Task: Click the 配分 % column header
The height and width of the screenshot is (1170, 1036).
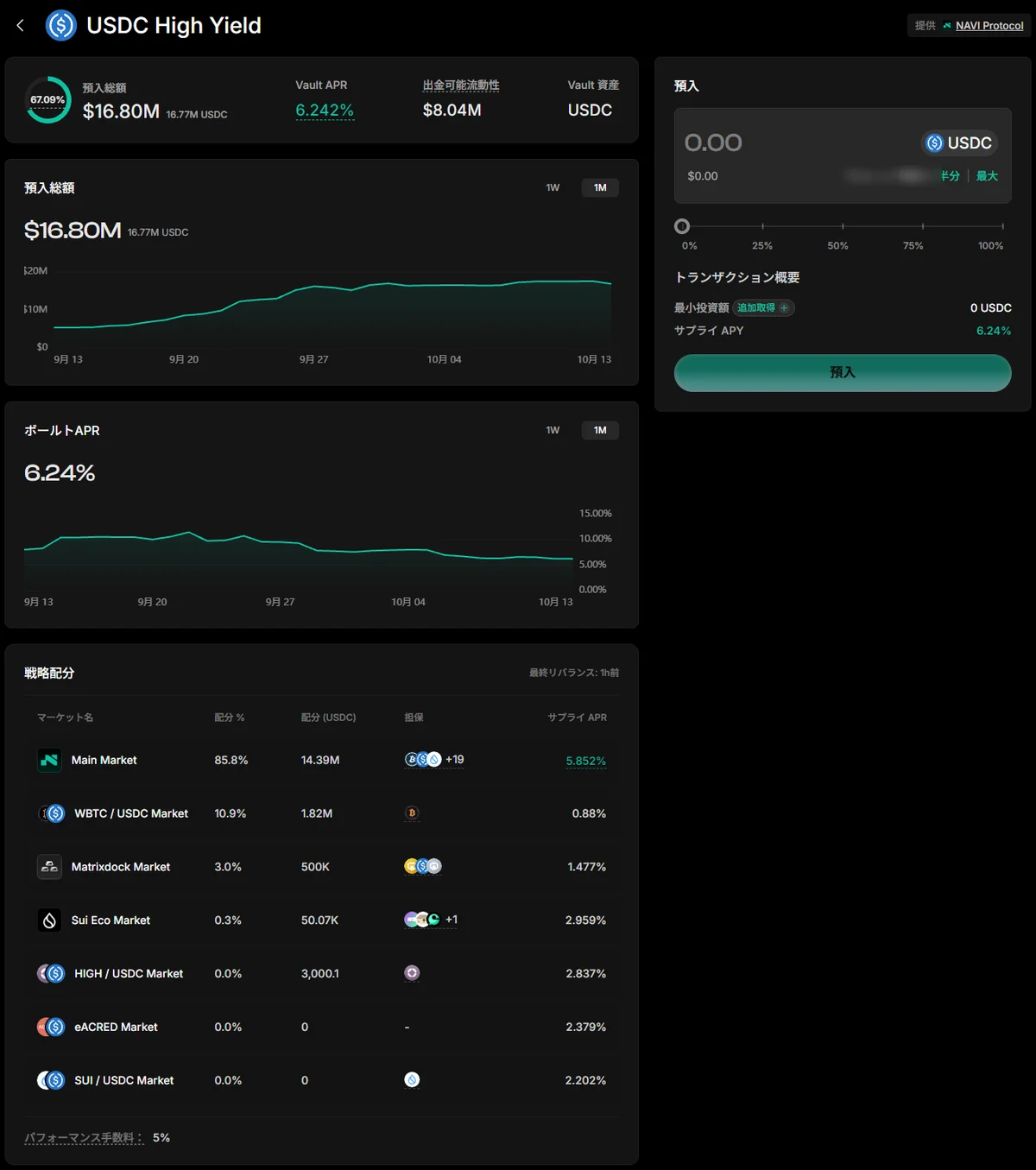Action: 230,718
